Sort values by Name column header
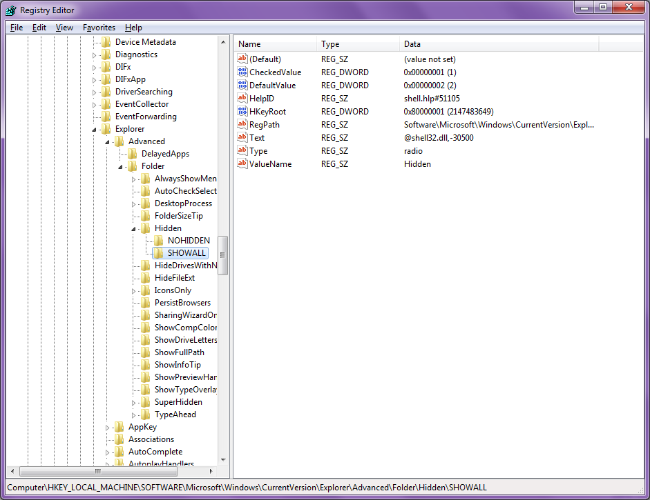Viewport: 650px width, 500px height. pos(275,44)
